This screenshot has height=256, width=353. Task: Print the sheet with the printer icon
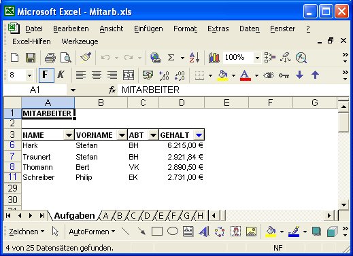(50, 58)
